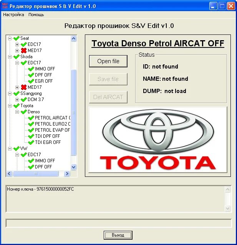Click the checkmark icon of PETROL AIRCAT item
The height and width of the screenshot is (245, 237).
pos(31,118)
